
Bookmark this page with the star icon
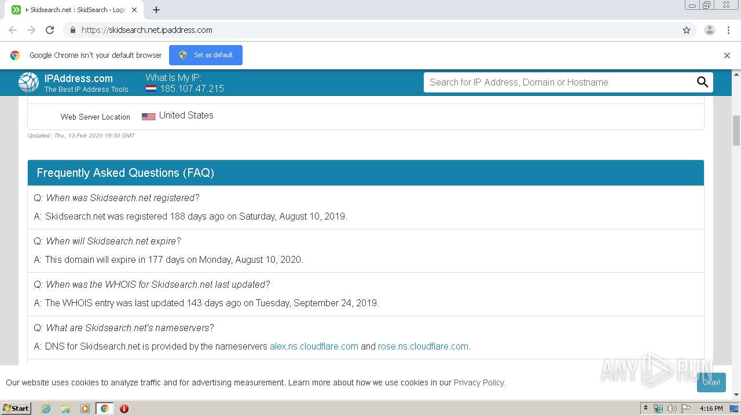click(x=687, y=30)
